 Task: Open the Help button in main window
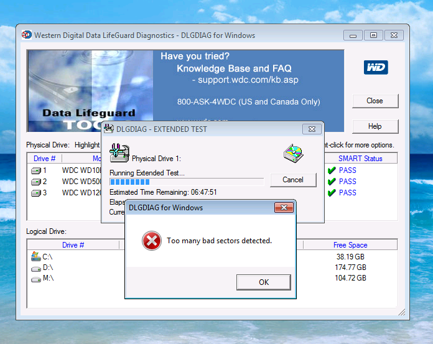[x=375, y=126]
